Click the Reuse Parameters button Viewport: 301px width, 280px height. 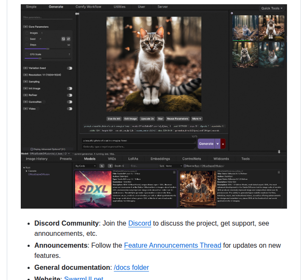coord(178,119)
